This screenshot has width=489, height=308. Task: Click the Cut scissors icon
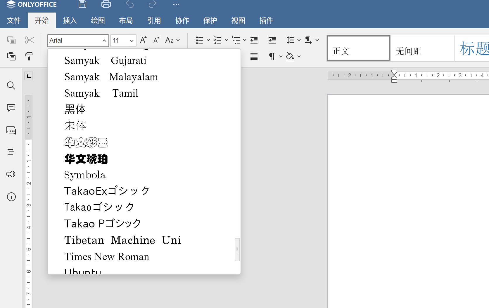click(29, 40)
